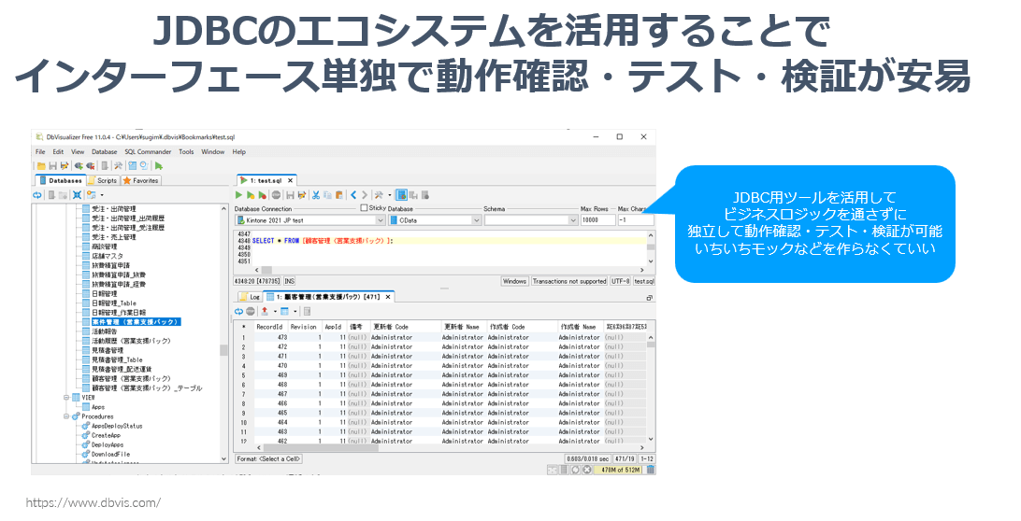Select DownloadFile procedure in the tree
Image resolution: width=1021 pixels, height=521 pixels.
[110, 454]
